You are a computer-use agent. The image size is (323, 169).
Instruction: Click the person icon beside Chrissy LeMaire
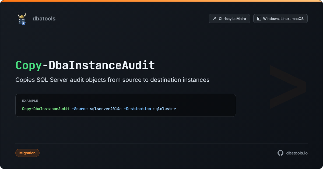coord(215,19)
